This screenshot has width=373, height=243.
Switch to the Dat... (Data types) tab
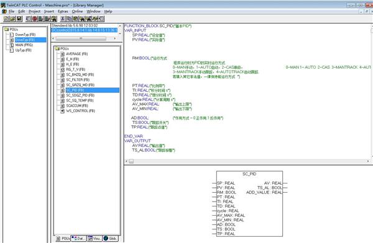point(78,238)
